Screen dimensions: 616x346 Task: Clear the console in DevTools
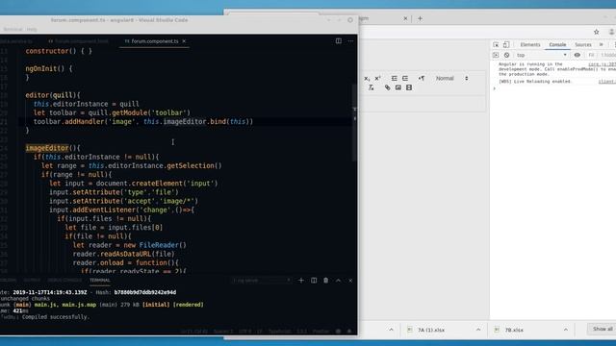click(507, 56)
